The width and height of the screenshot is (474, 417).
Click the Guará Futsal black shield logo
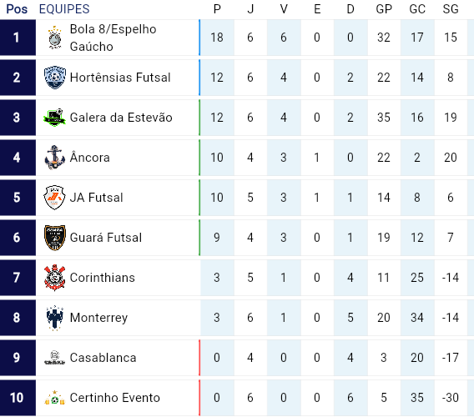click(x=55, y=238)
